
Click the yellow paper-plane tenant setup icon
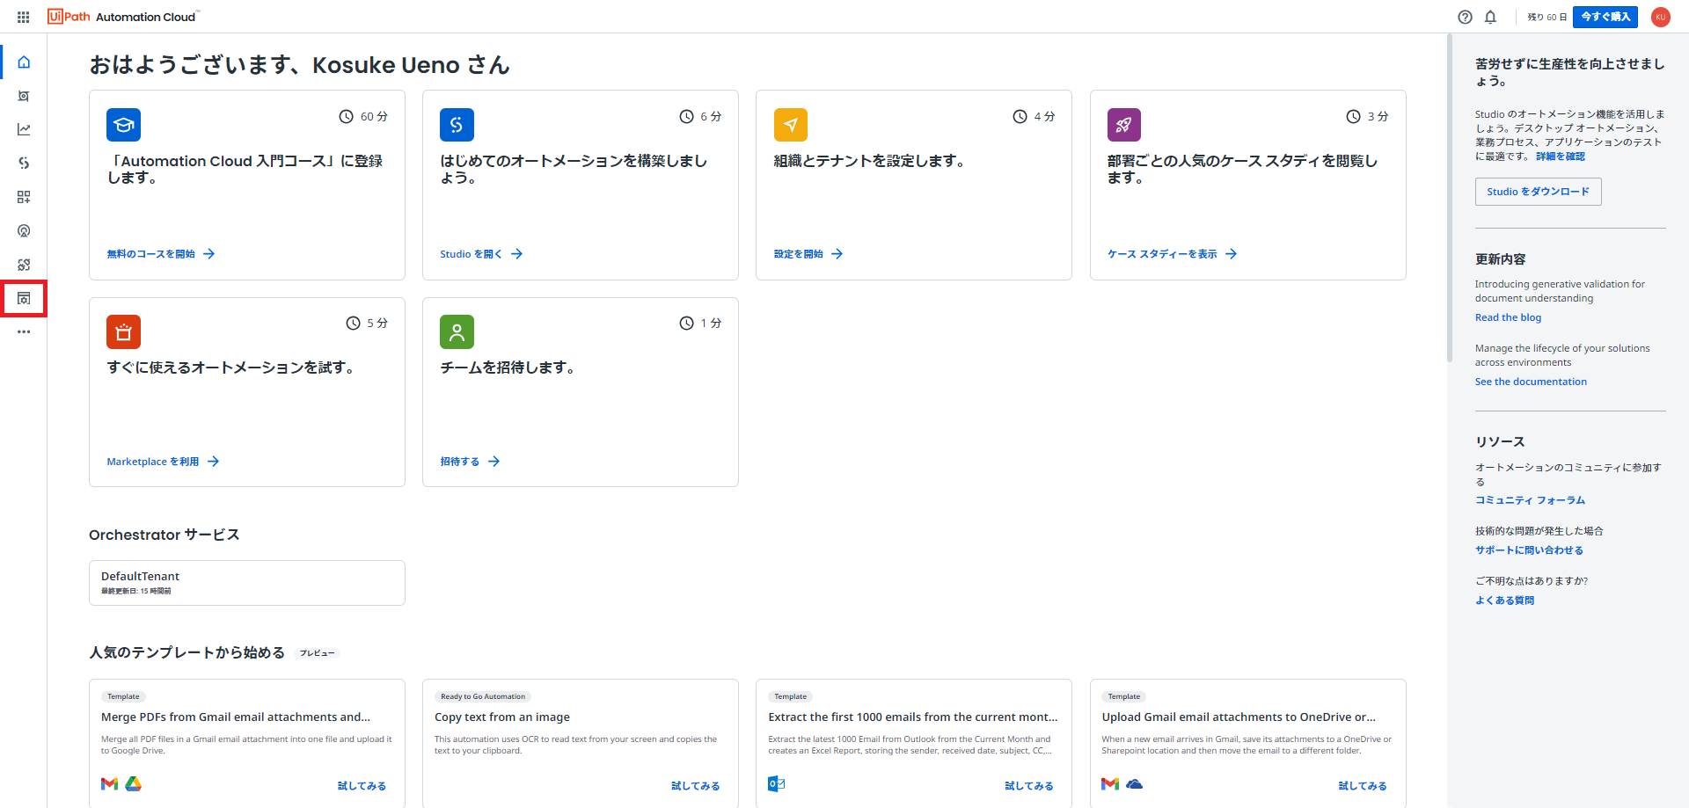click(791, 125)
